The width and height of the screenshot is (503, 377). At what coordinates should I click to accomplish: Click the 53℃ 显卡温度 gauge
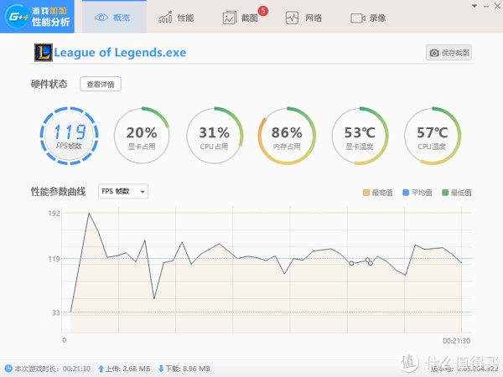pyautogui.click(x=360, y=136)
